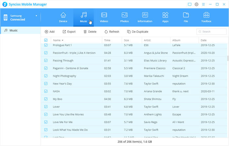
Task: Click artist 'Anthem Lights'
Action: tap(153, 115)
